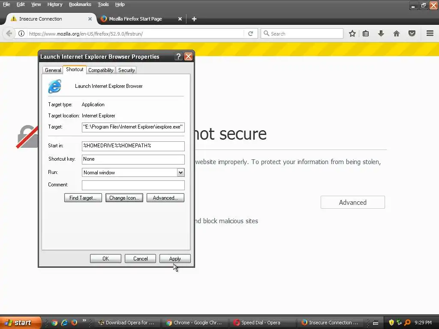Screen dimensions: 439x329
Task: Open the View menu
Action: tap(36, 4)
